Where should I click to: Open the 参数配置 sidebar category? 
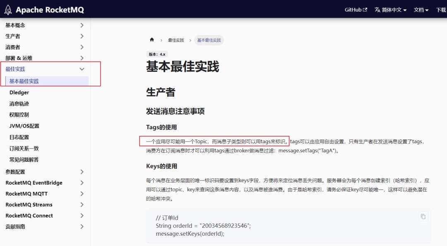click(15, 172)
